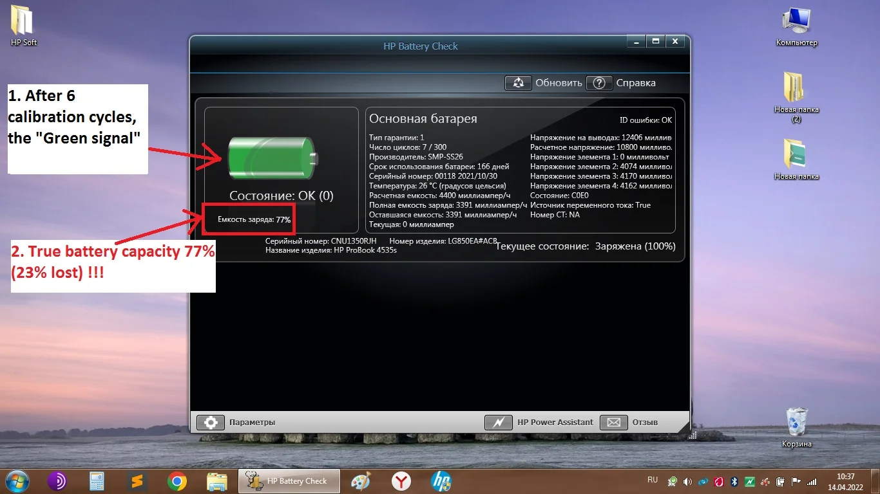This screenshot has width=880, height=494.
Task: Click the Температура: 26 °C line
Action: pos(437,186)
